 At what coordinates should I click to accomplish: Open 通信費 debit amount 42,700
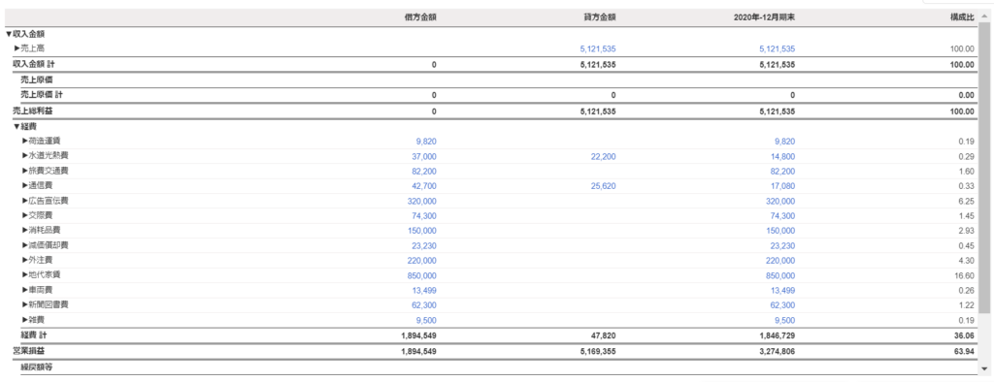click(424, 186)
